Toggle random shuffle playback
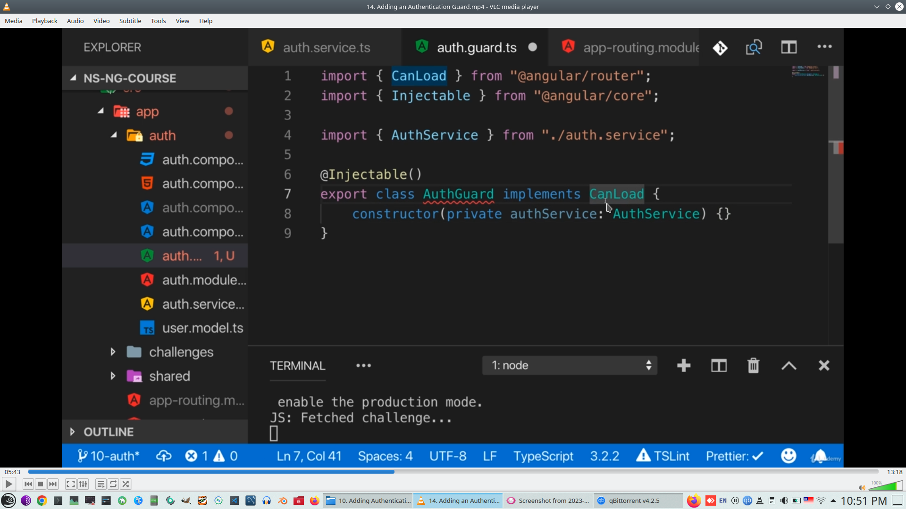 pyautogui.click(x=126, y=484)
